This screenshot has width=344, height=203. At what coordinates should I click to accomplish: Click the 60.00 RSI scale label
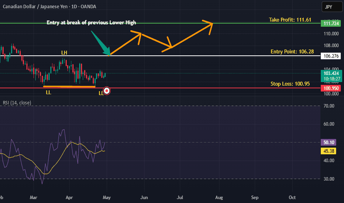coord(328,124)
